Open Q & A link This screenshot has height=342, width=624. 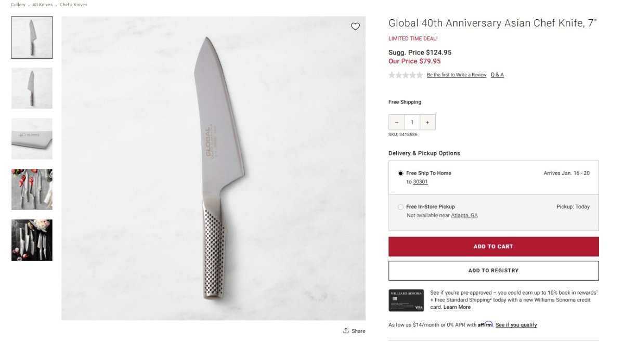497,75
